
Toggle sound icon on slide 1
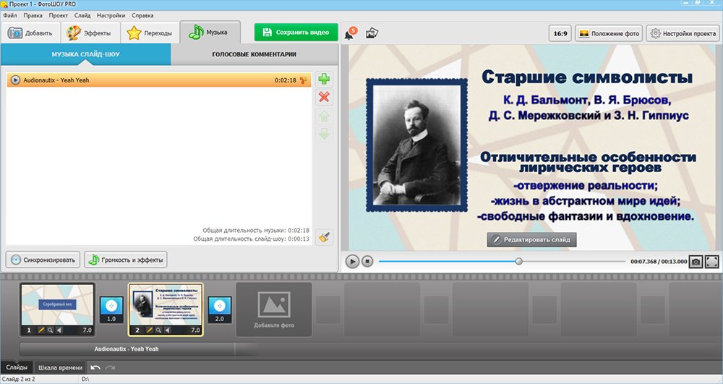(x=61, y=330)
